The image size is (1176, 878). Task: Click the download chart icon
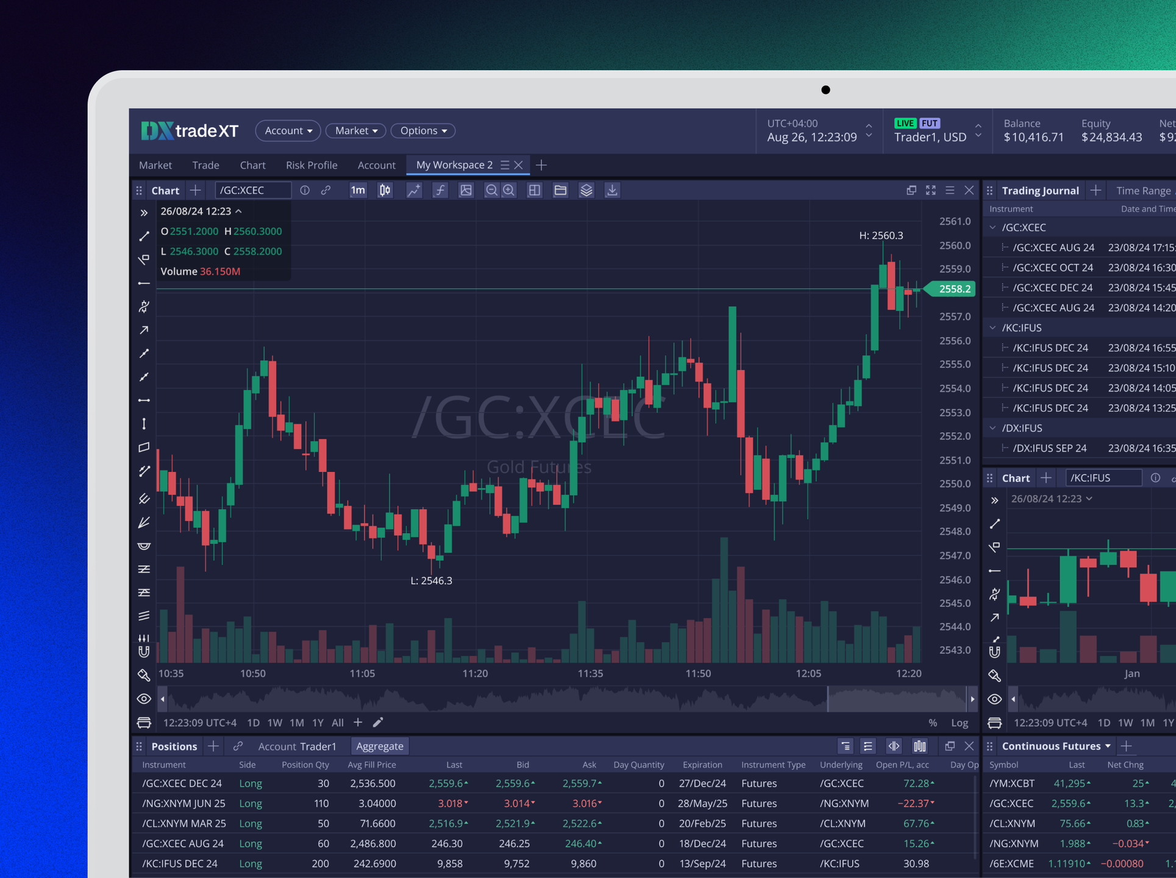click(611, 190)
